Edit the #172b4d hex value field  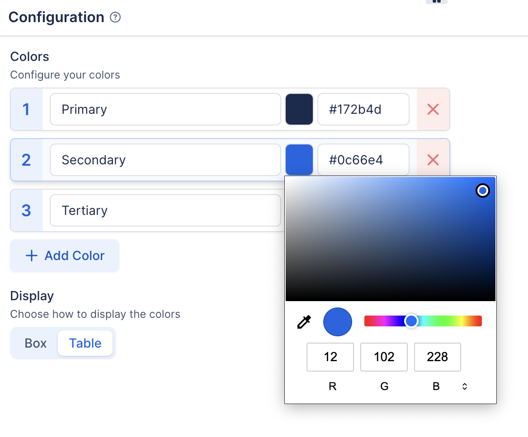pos(363,109)
